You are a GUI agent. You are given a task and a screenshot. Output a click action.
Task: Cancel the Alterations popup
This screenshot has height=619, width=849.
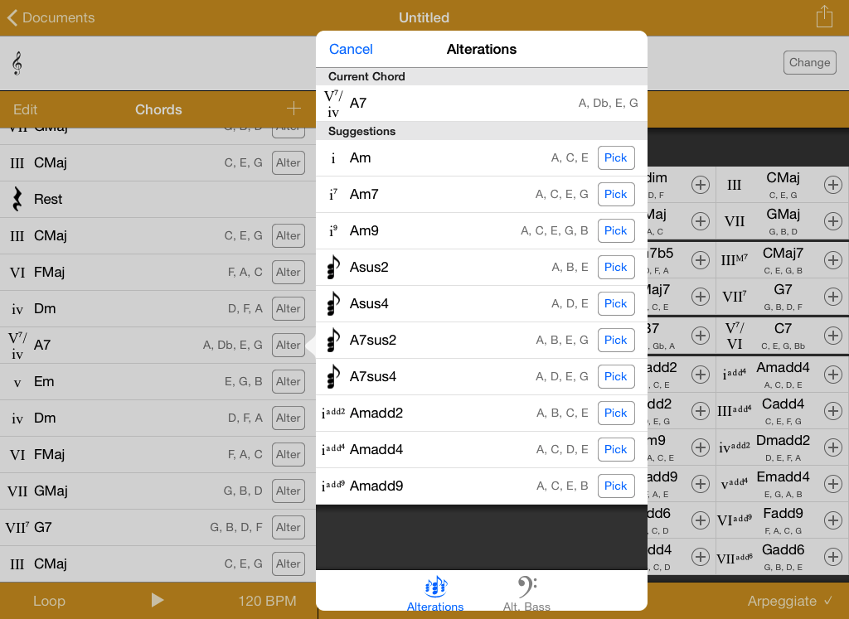pos(351,49)
